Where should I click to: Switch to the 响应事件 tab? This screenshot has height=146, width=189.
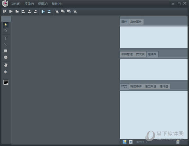(136, 86)
